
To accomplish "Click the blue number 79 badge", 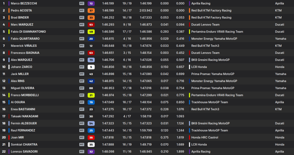I will 91,102.
